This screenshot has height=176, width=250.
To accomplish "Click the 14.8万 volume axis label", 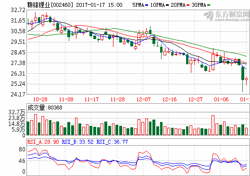I will (x=17, y=124).
